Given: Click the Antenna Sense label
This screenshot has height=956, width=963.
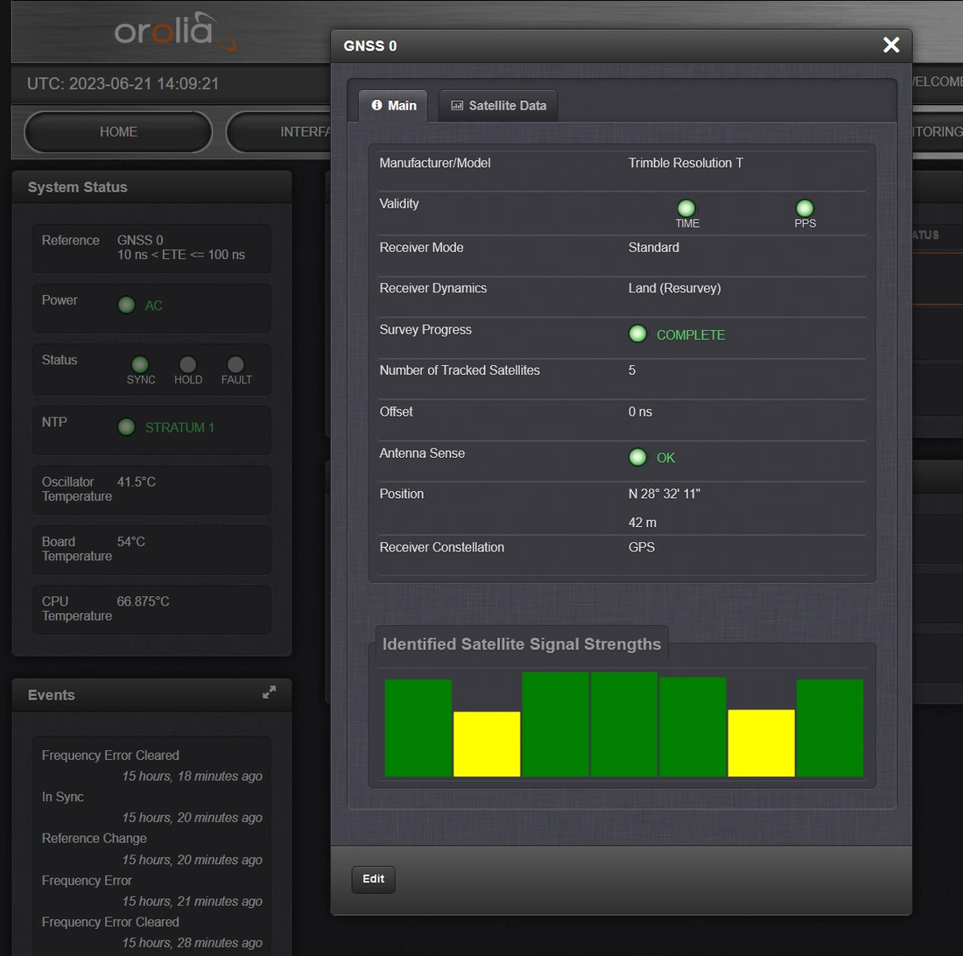Looking at the screenshot, I should point(422,453).
